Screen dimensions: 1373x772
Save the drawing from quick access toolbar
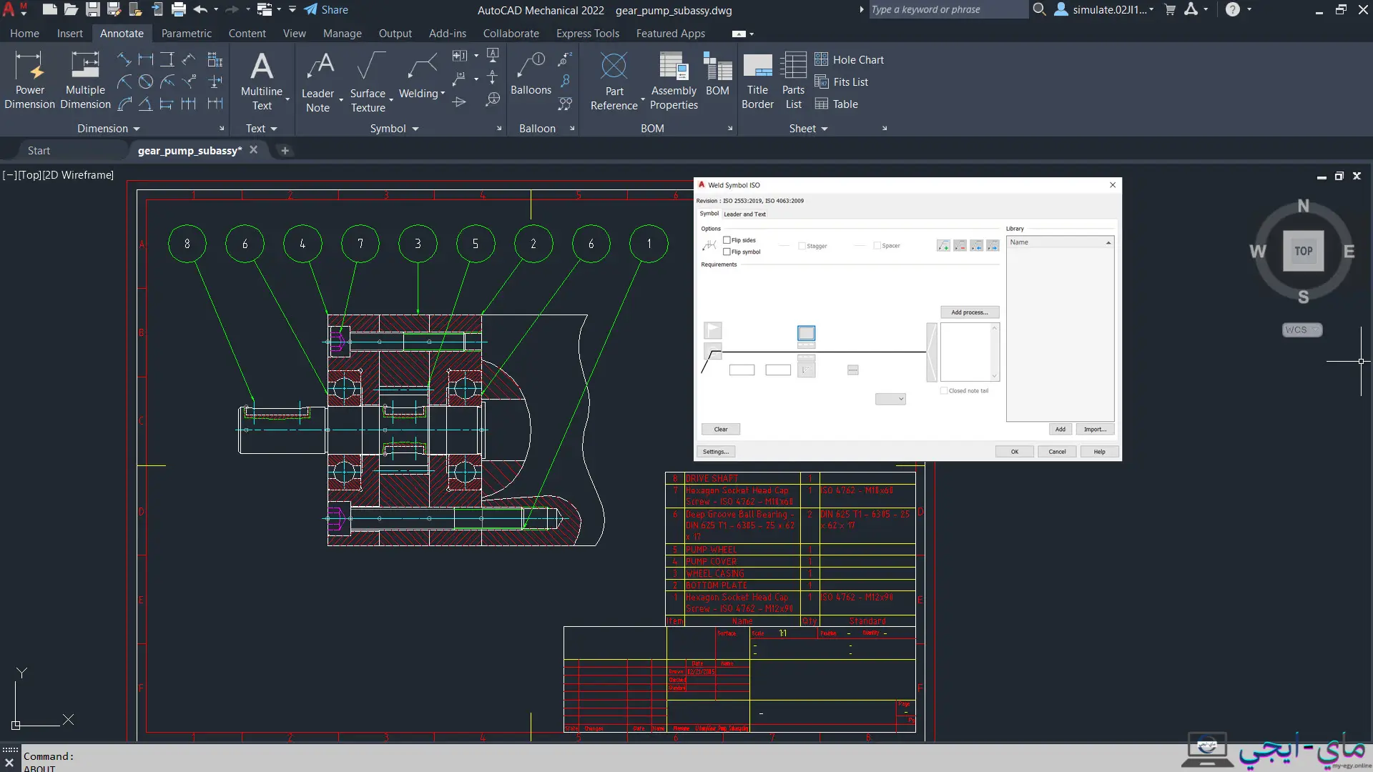(x=93, y=10)
